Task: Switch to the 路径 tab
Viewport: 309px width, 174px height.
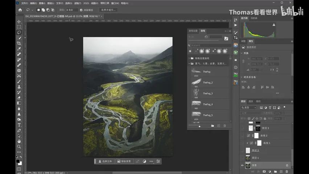Action: [258, 101]
